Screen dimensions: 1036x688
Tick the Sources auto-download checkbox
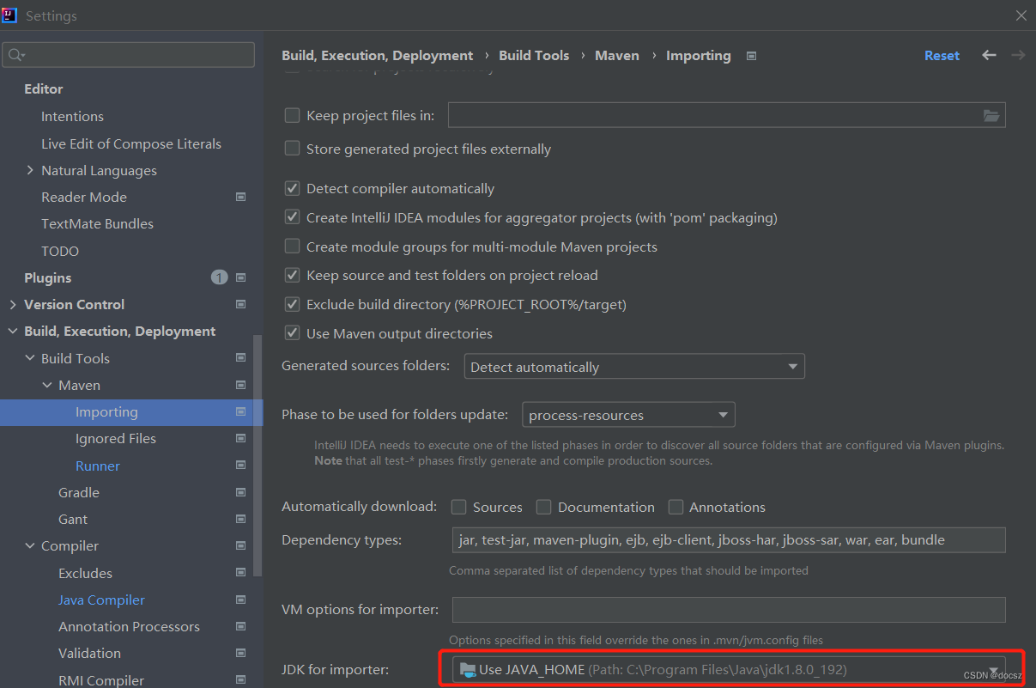point(459,507)
